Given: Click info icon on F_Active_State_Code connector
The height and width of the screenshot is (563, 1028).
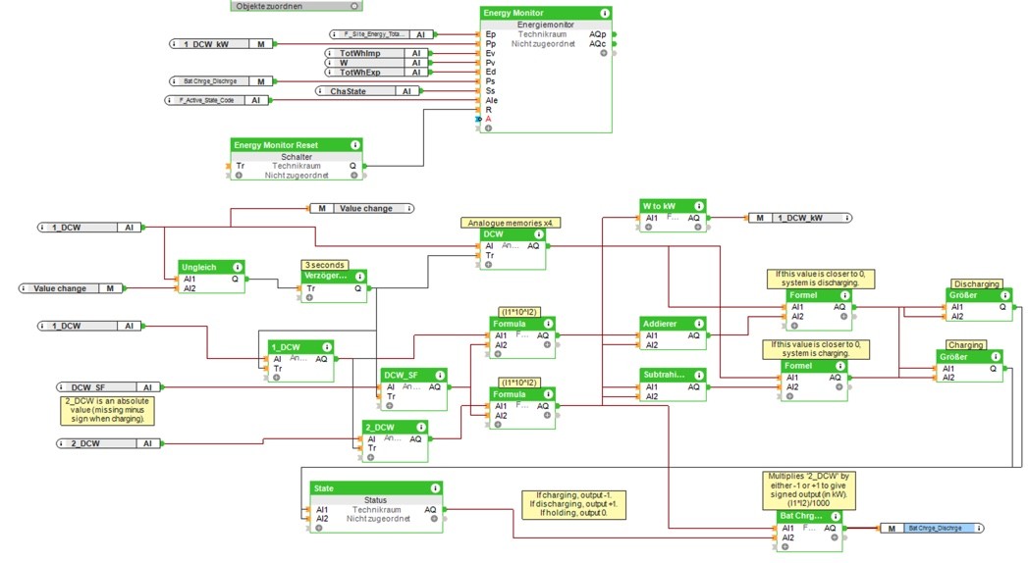Looking at the screenshot, I should pos(170,100).
